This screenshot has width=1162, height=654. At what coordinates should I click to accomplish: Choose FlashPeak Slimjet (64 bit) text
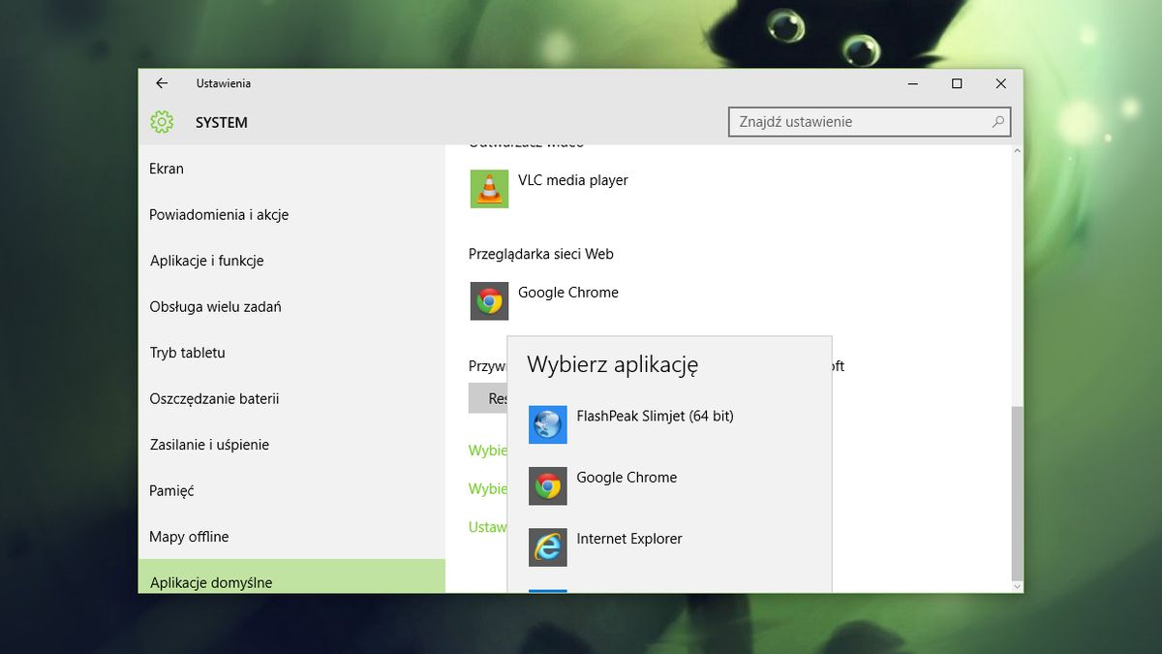[x=655, y=417]
